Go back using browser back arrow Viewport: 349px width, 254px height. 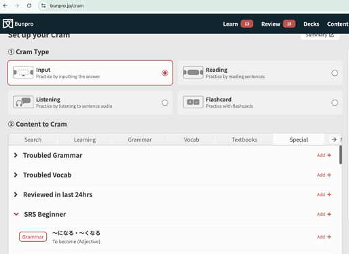coord(5,5)
